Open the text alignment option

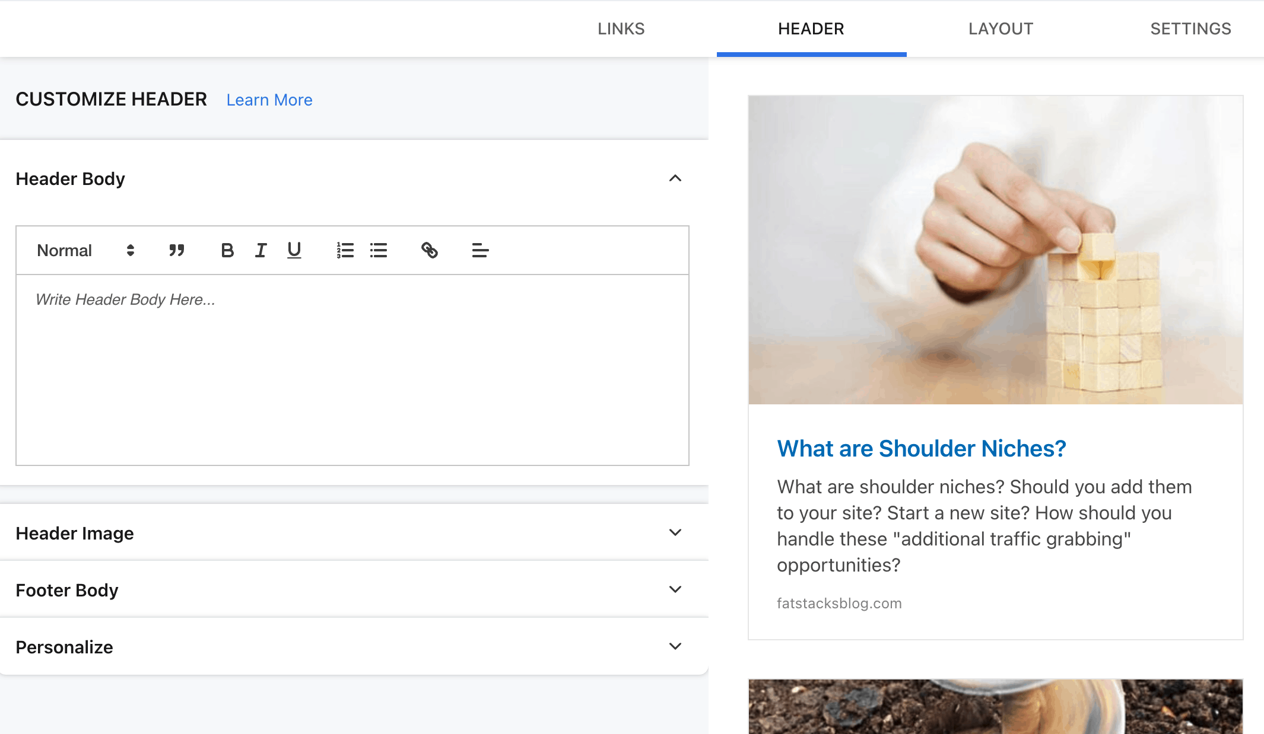tap(480, 250)
